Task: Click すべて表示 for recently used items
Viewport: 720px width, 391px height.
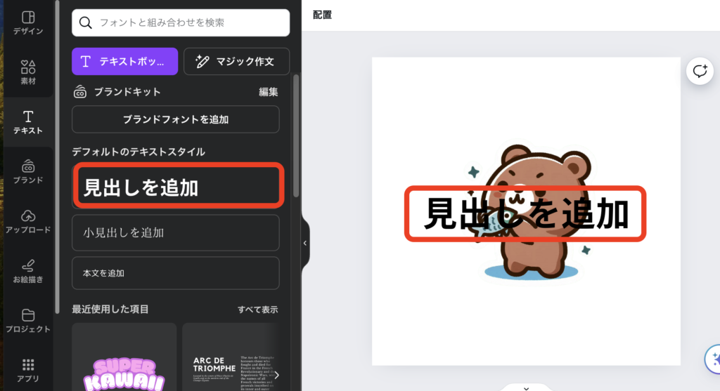Action: tap(257, 310)
